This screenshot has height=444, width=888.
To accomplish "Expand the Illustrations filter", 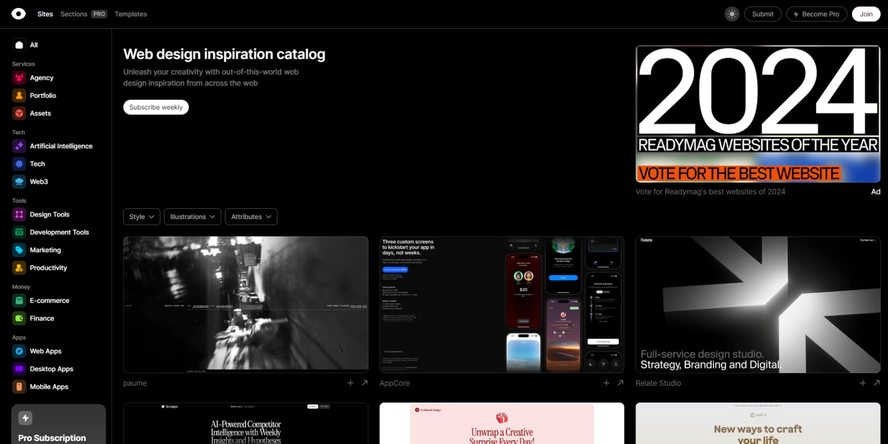I will tap(192, 217).
